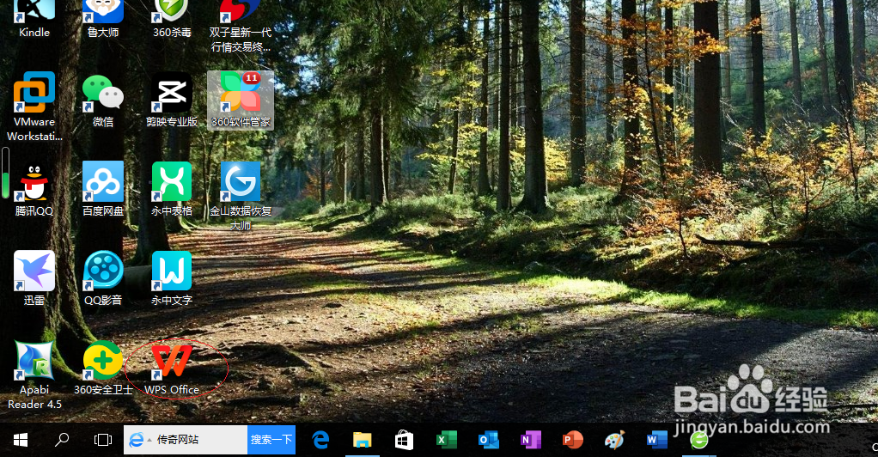Launch Word from the taskbar
878x457 pixels.
click(656, 440)
